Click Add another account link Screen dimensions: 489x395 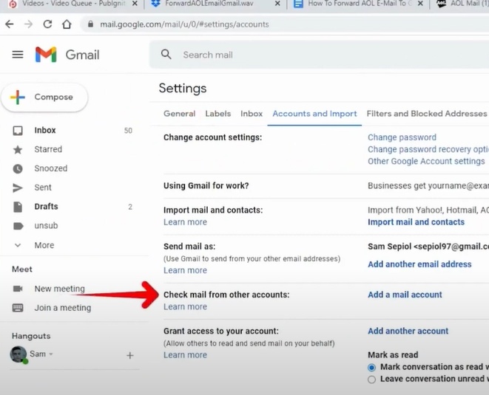[x=408, y=331]
